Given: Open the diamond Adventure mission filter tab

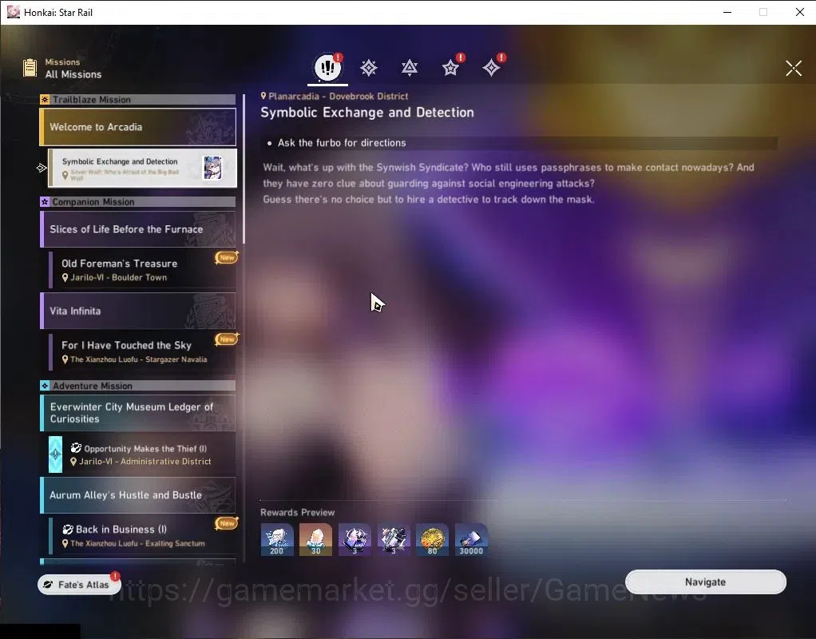Looking at the screenshot, I should [x=491, y=68].
